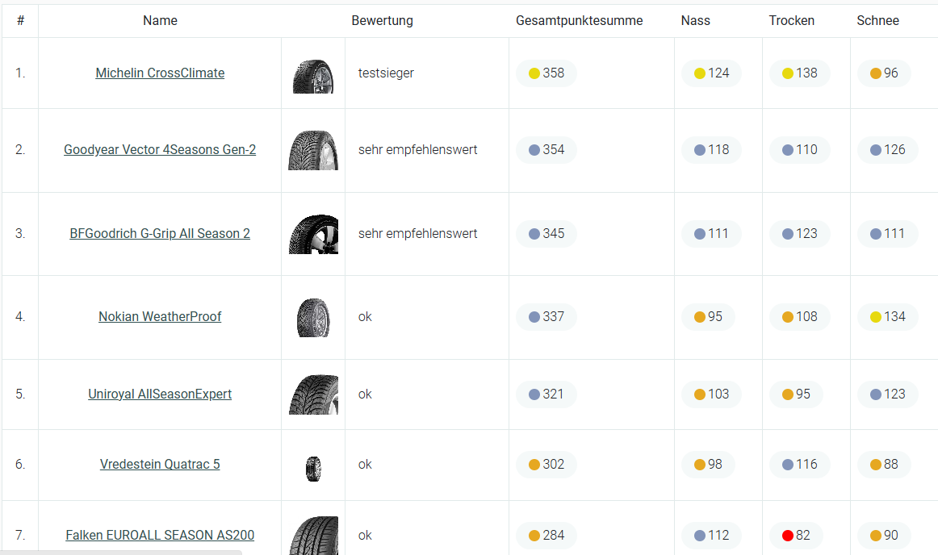Sort by Gesamtpunktesumme column header

(x=579, y=20)
